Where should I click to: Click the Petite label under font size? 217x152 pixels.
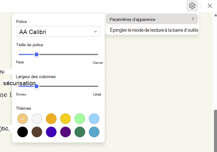coord(20,62)
